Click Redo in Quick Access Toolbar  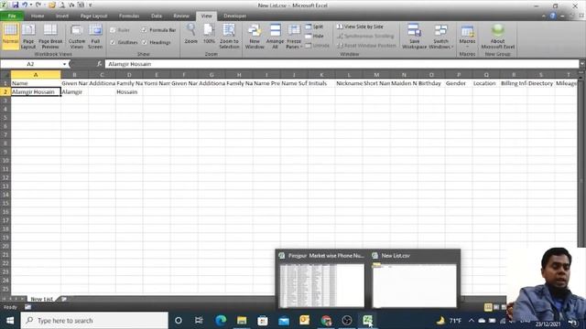pos(38,5)
